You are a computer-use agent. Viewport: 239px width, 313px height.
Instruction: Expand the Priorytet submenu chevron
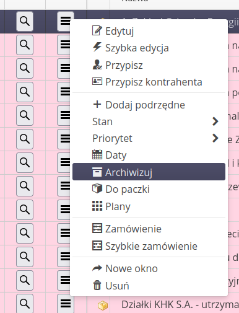tap(215, 138)
